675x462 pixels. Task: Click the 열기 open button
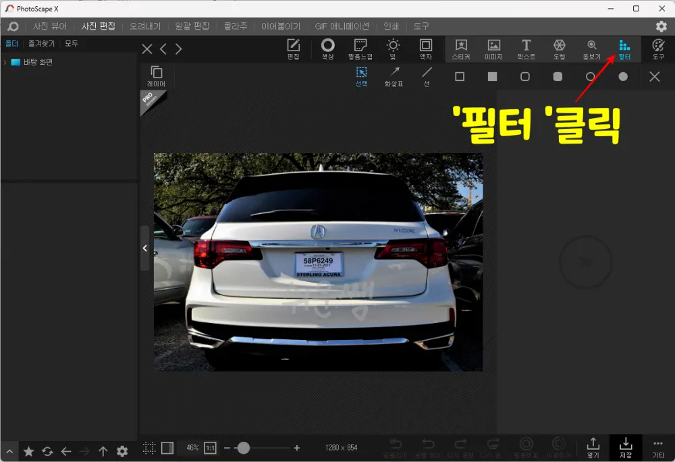pyautogui.click(x=593, y=447)
